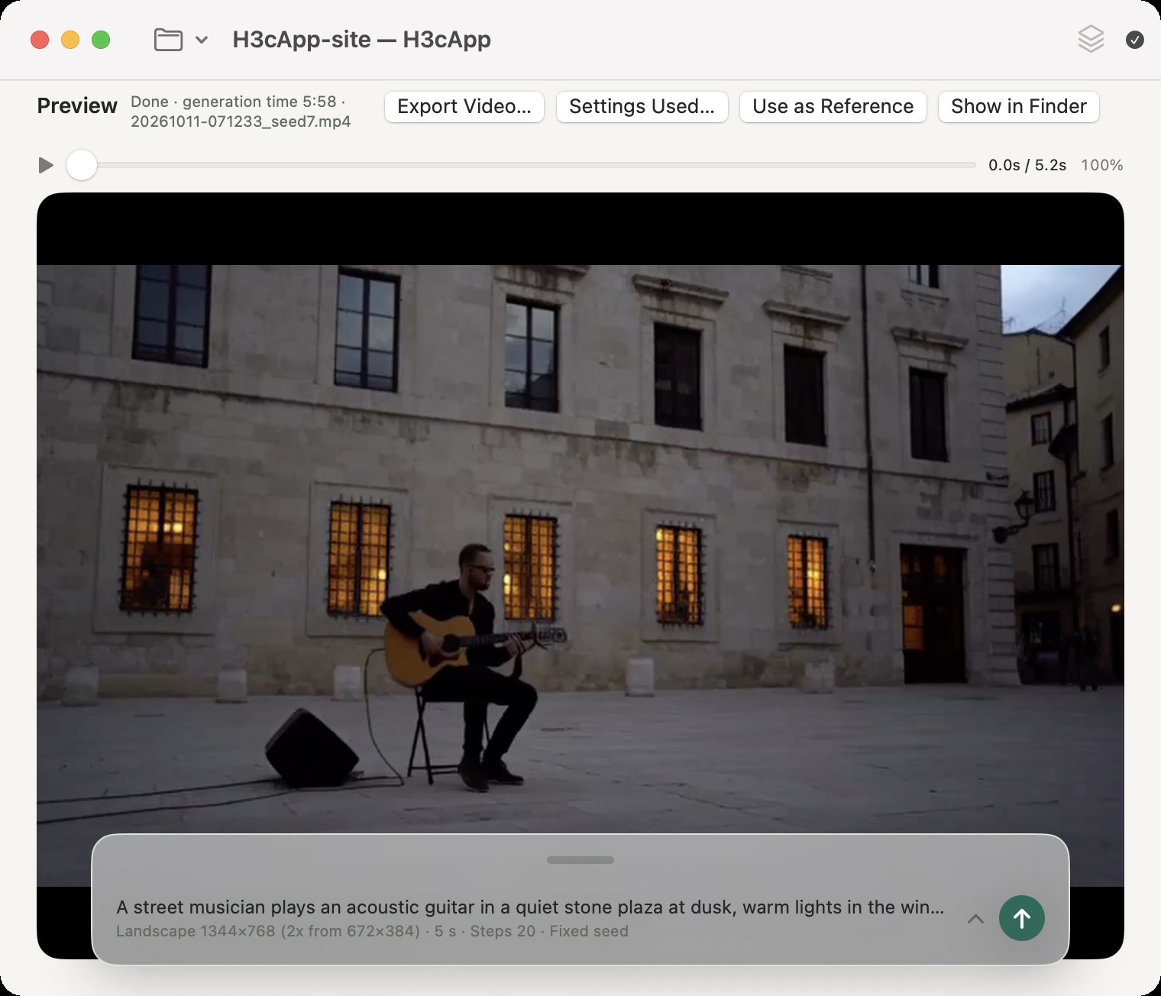Click the playback scrubber knob
The image size is (1161, 996).
click(x=82, y=165)
